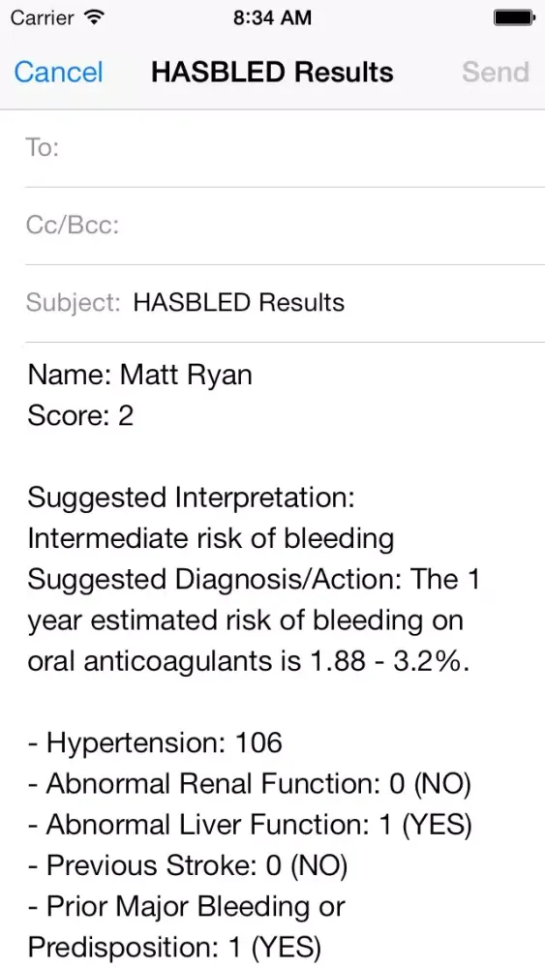
Task: Place cursor on Score: 2 line
Action: 80,415
